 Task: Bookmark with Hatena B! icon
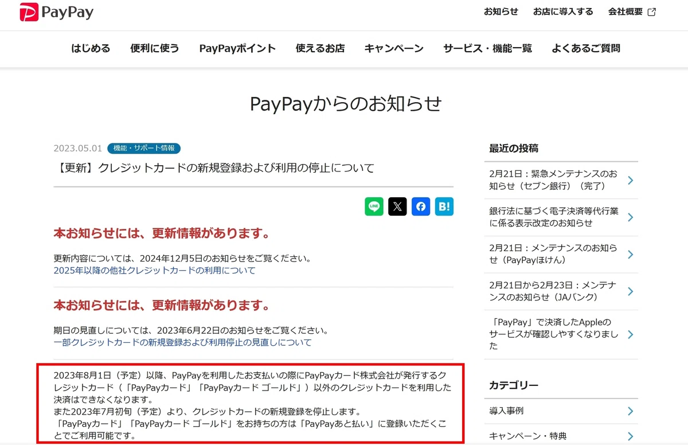[444, 206]
